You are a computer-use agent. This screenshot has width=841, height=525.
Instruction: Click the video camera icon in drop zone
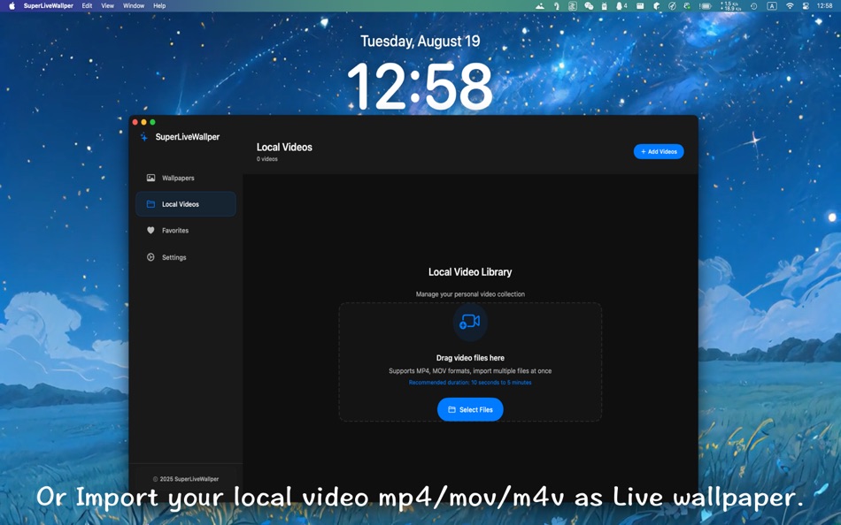pos(470,322)
